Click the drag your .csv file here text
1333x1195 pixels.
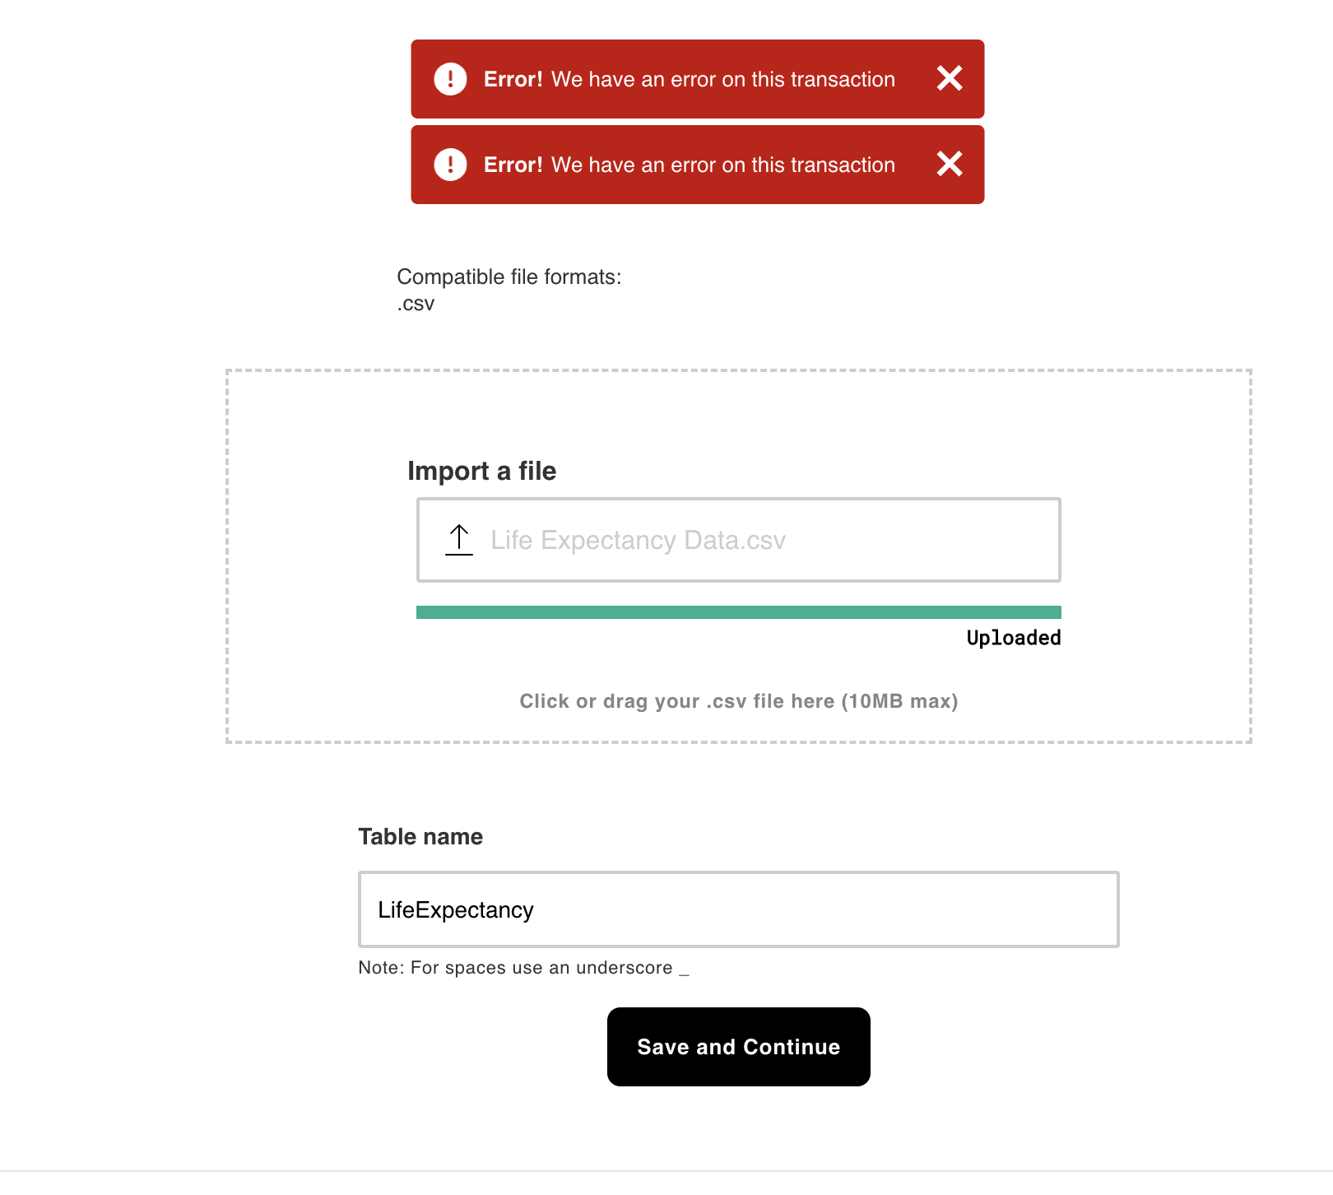(738, 700)
